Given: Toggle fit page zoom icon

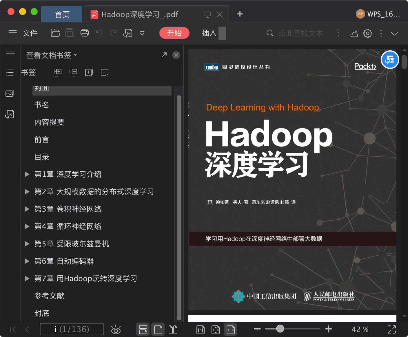Looking at the screenshot, I should (x=216, y=330).
